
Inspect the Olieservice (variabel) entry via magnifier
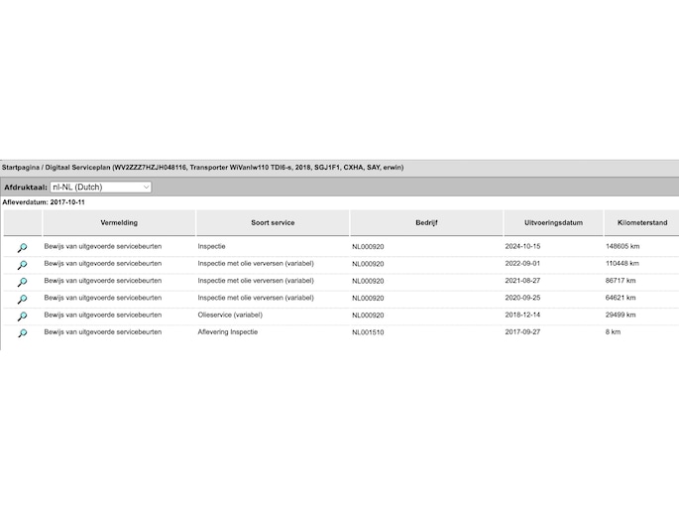(22, 316)
